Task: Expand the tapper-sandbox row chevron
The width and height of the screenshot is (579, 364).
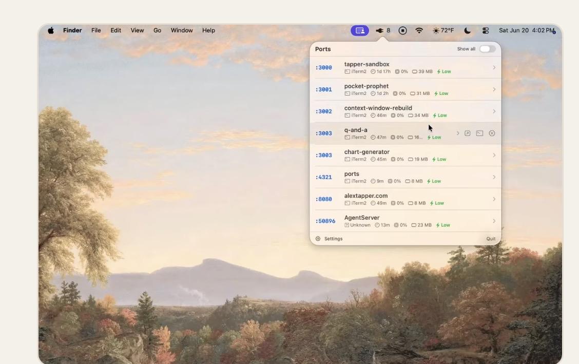Action: pos(494,68)
